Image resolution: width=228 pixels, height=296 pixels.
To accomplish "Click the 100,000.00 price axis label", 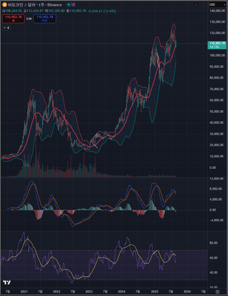I will click(x=217, y=55).
